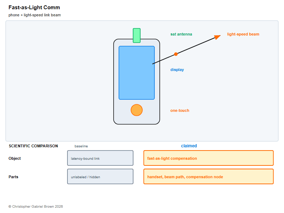Click the orange 'one-touch' label
The height and width of the screenshot is (213, 284).
click(180, 110)
